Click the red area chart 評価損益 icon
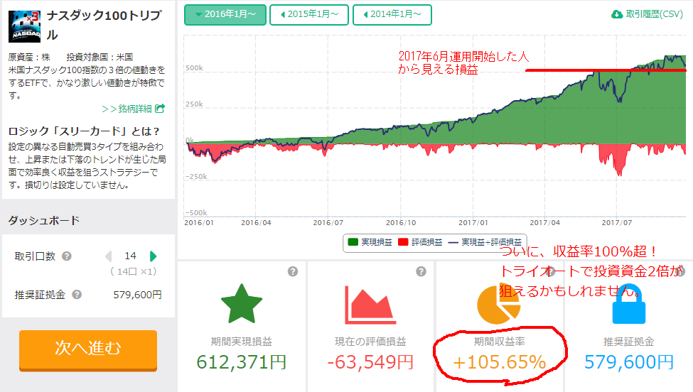Screen dimensions: 693x392 [x=370, y=305]
